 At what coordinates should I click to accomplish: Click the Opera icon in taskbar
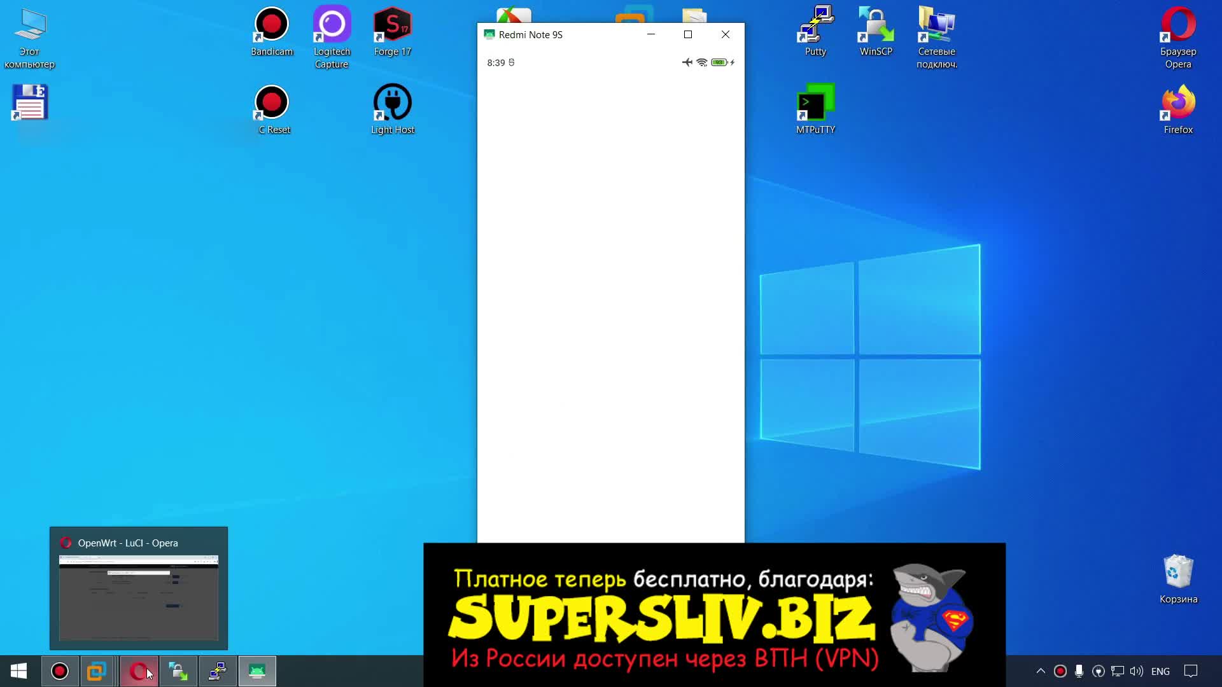138,671
